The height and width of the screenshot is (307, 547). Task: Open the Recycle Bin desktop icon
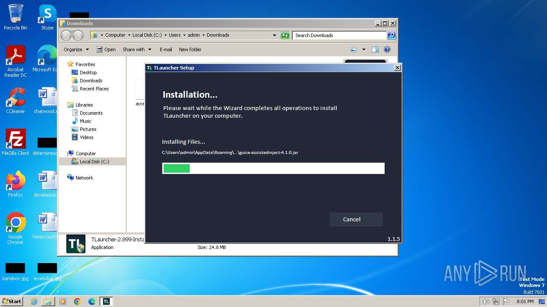pos(15,17)
